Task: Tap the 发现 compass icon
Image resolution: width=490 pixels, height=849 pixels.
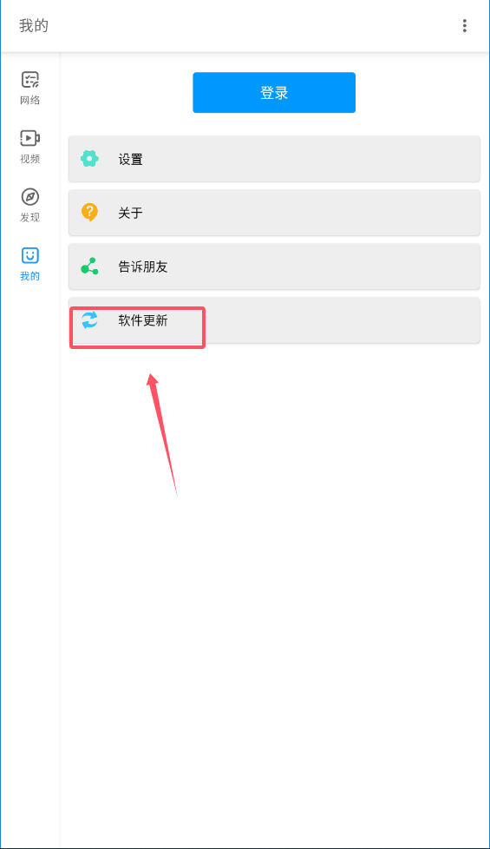Action: [x=29, y=196]
